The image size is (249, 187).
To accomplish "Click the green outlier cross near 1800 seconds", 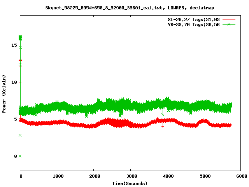I will coord(86,116).
